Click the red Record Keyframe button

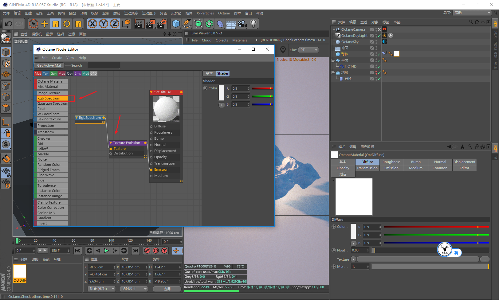pos(147,251)
